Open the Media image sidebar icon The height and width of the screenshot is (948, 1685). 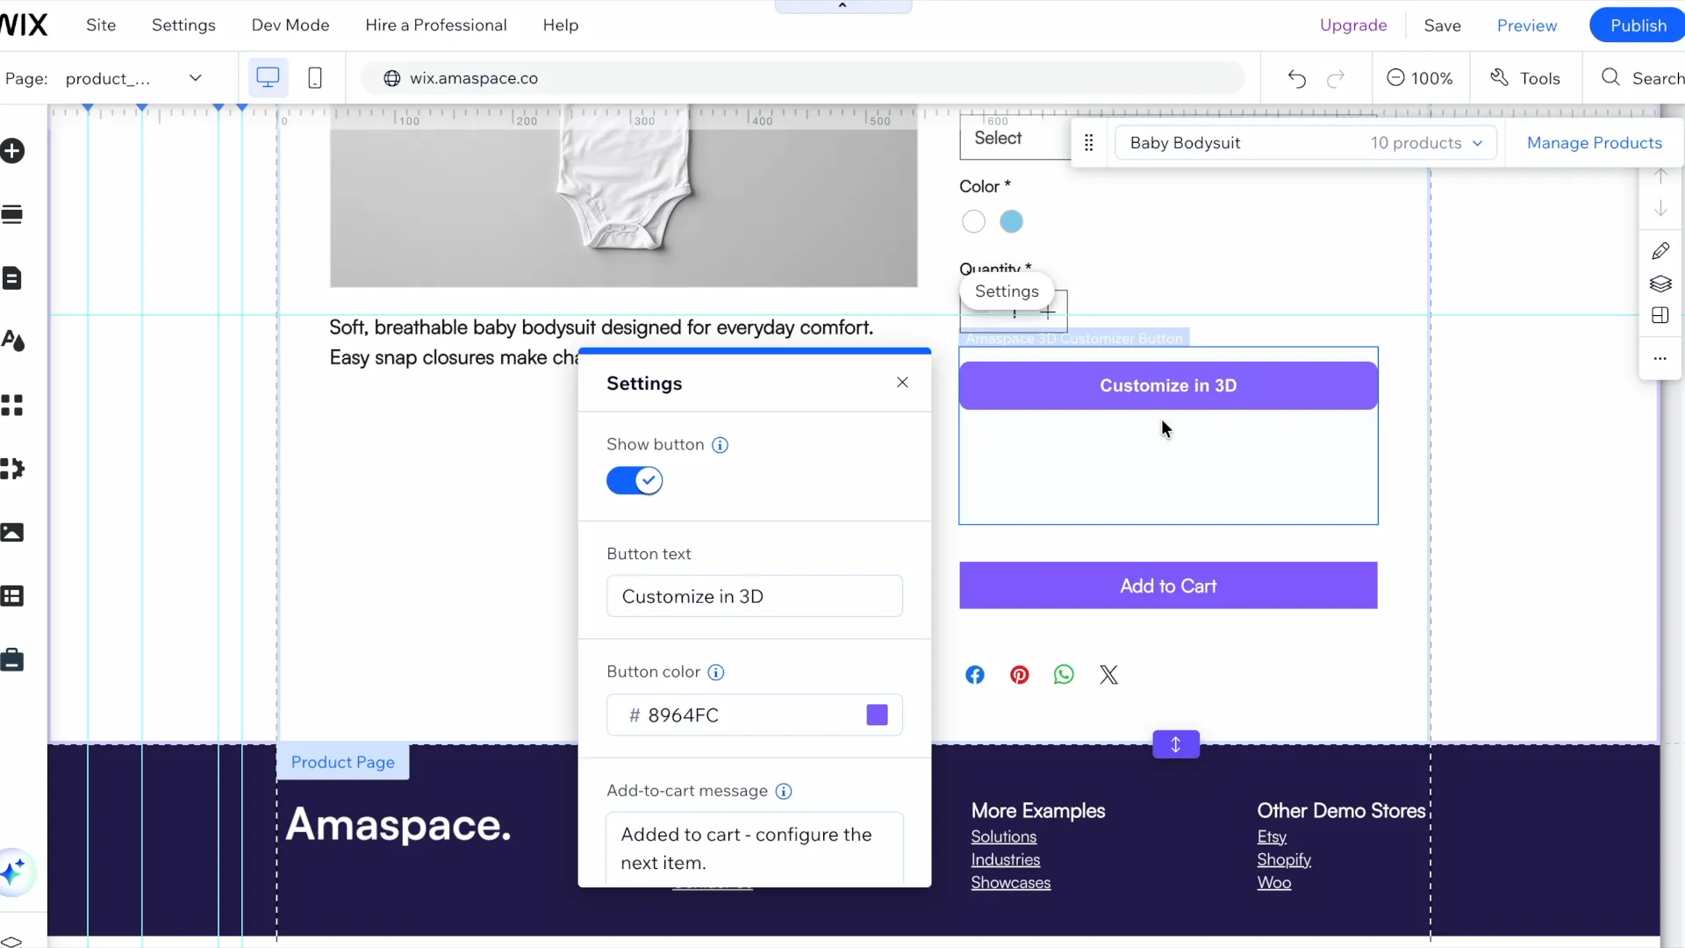coord(12,533)
